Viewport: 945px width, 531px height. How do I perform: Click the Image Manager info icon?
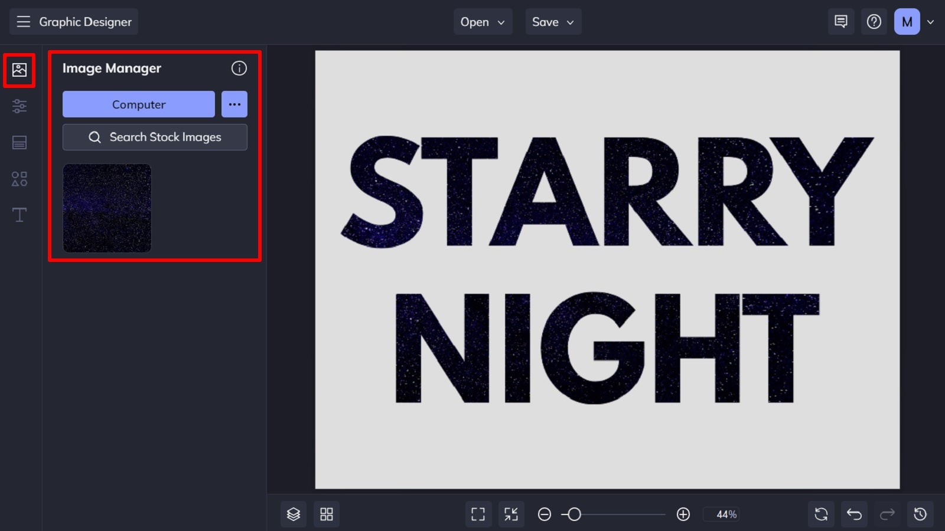tap(239, 68)
